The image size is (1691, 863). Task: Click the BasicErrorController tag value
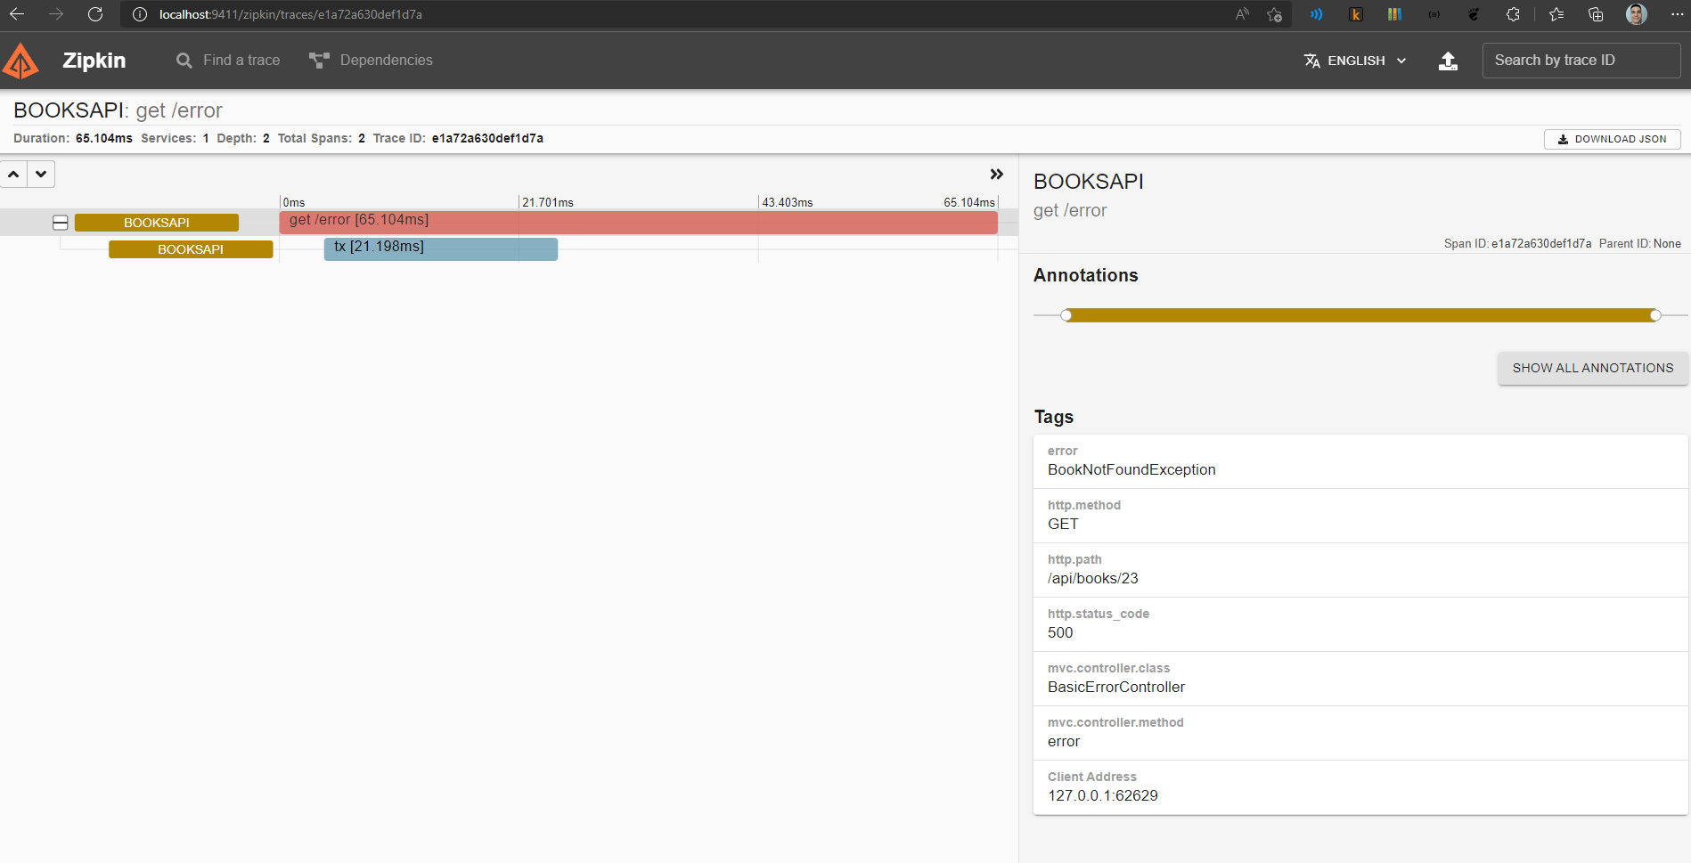(x=1116, y=688)
